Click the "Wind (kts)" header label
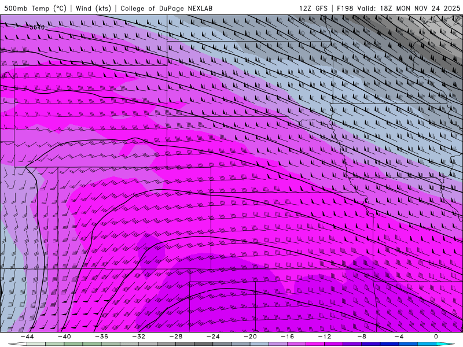This screenshot has width=463, height=347. click(x=93, y=8)
